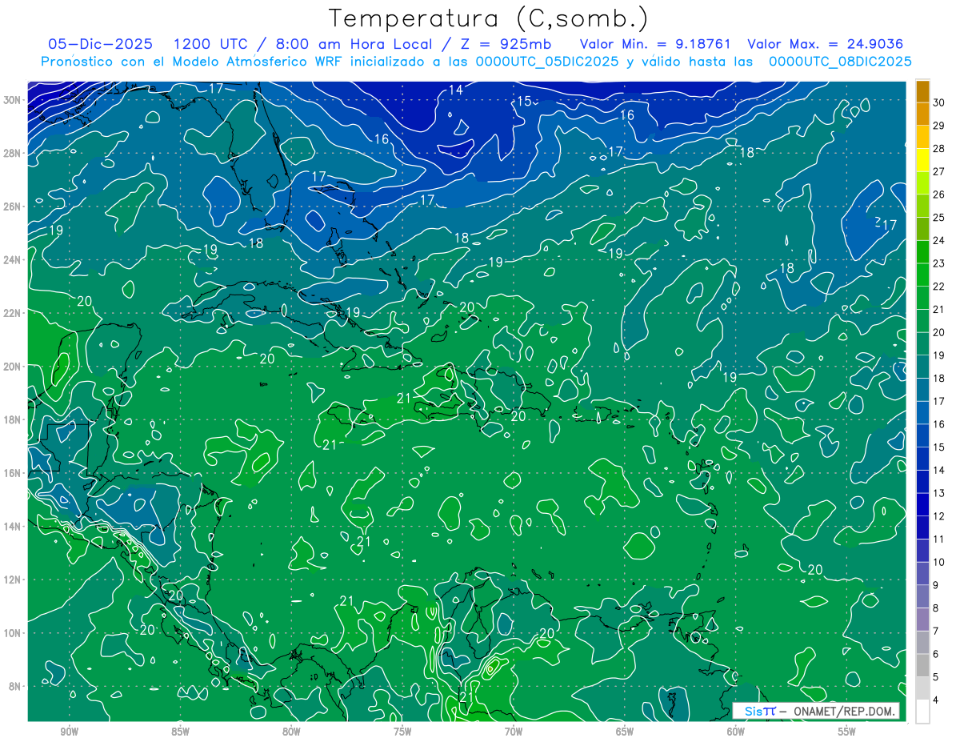This screenshot has width=960, height=742.
Task: Click the '80W' longitude axis label
Action: [291, 731]
